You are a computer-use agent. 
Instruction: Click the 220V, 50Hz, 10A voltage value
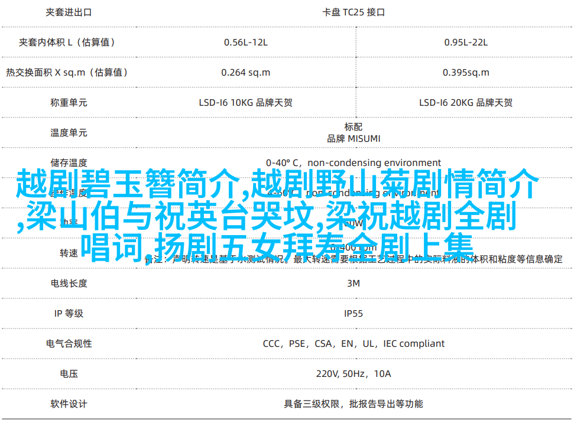tap(354, 373)
